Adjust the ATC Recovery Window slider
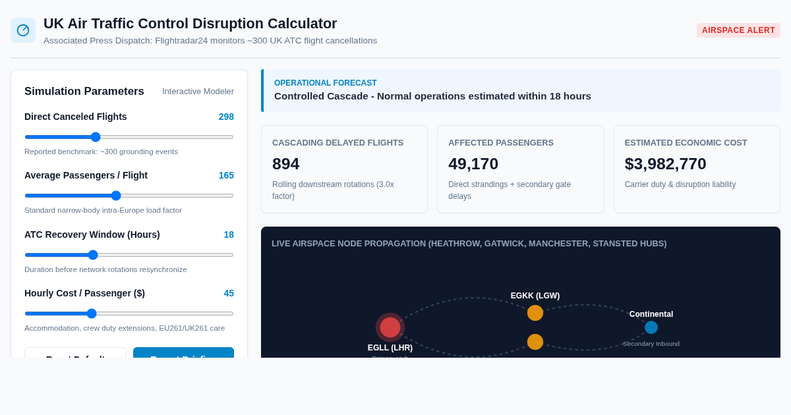This screenshot has width=791, height=415. (129, 255)
